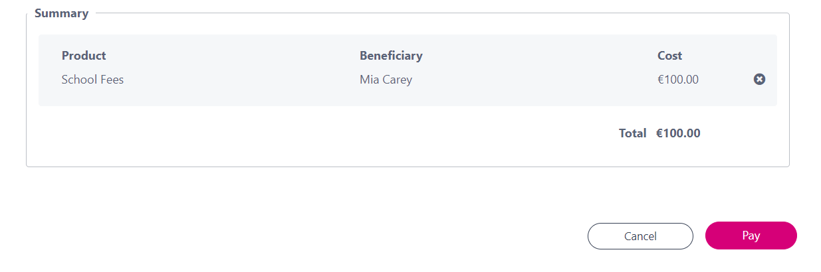Screen dimensions: 821x272
Task: Click the Summary section title
Action: click(x=61, y=13)
